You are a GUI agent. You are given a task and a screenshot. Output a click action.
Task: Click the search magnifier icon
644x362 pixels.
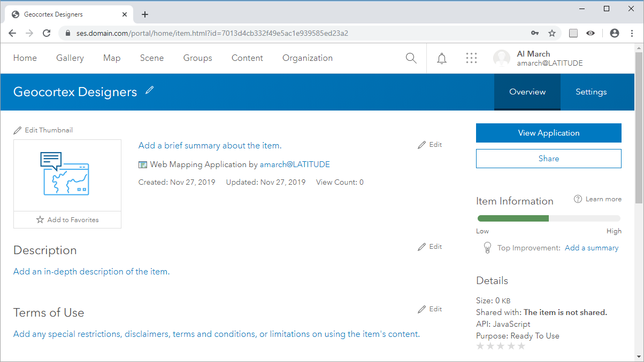411,58
